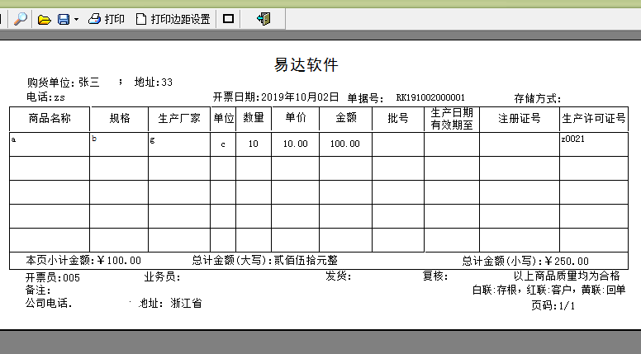Screen dimensions: 641x354
Task: Click the 注册证号 column header
Action: coord(520,118)
